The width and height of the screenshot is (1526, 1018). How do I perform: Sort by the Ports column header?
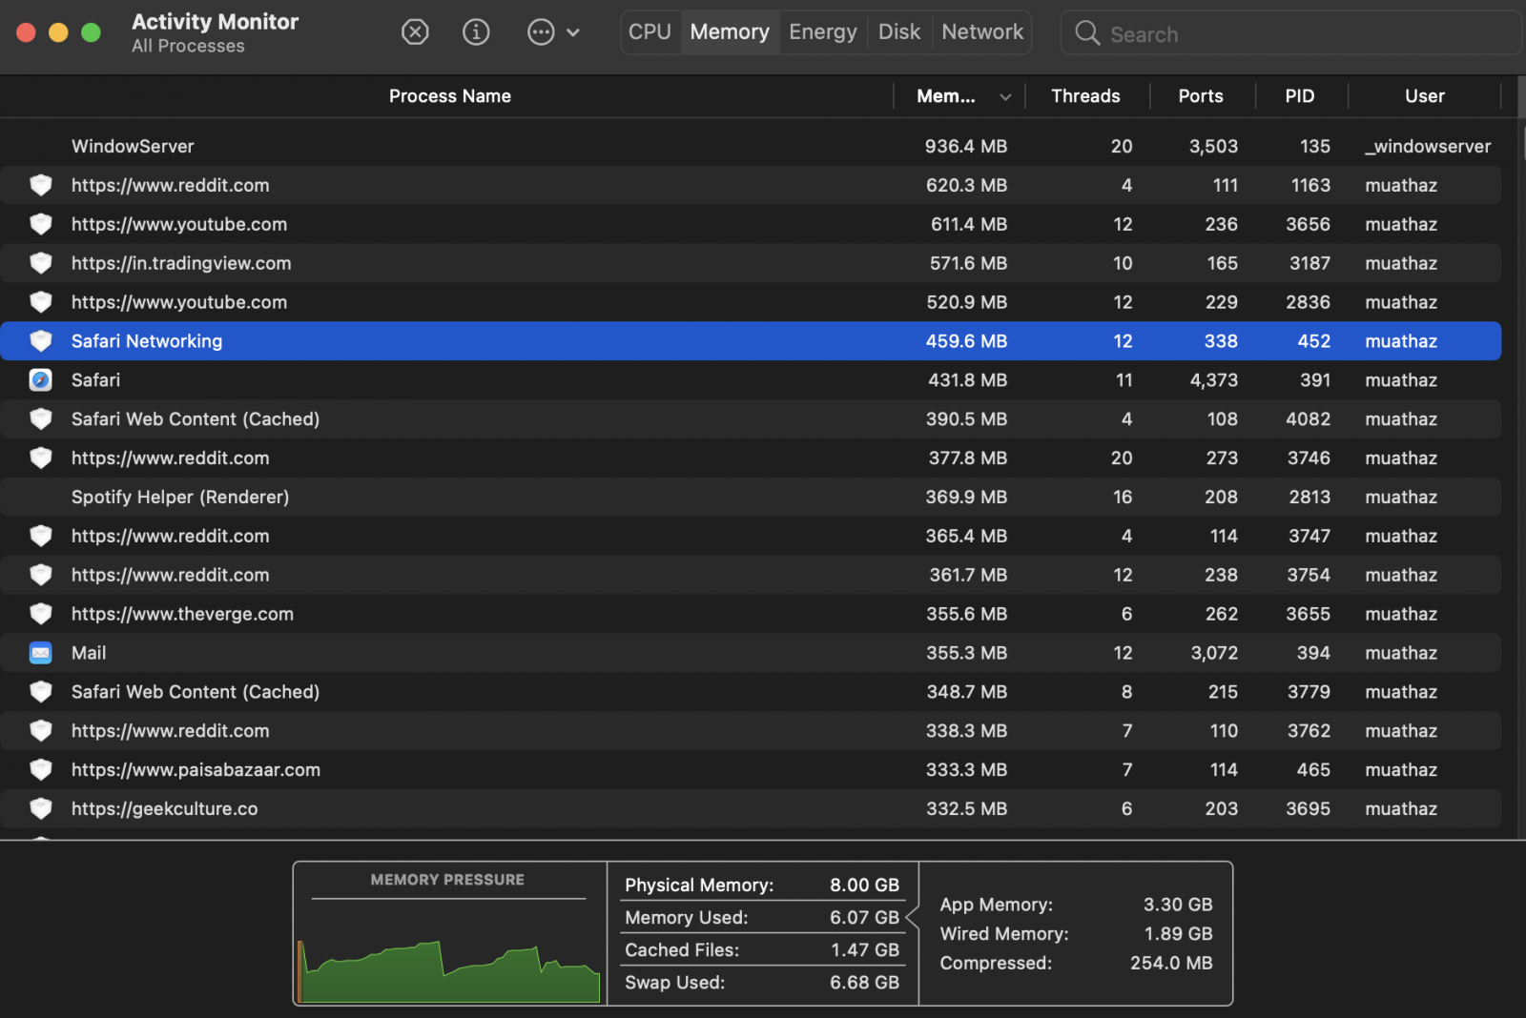pyautogui.click(x=1201, y=96)
